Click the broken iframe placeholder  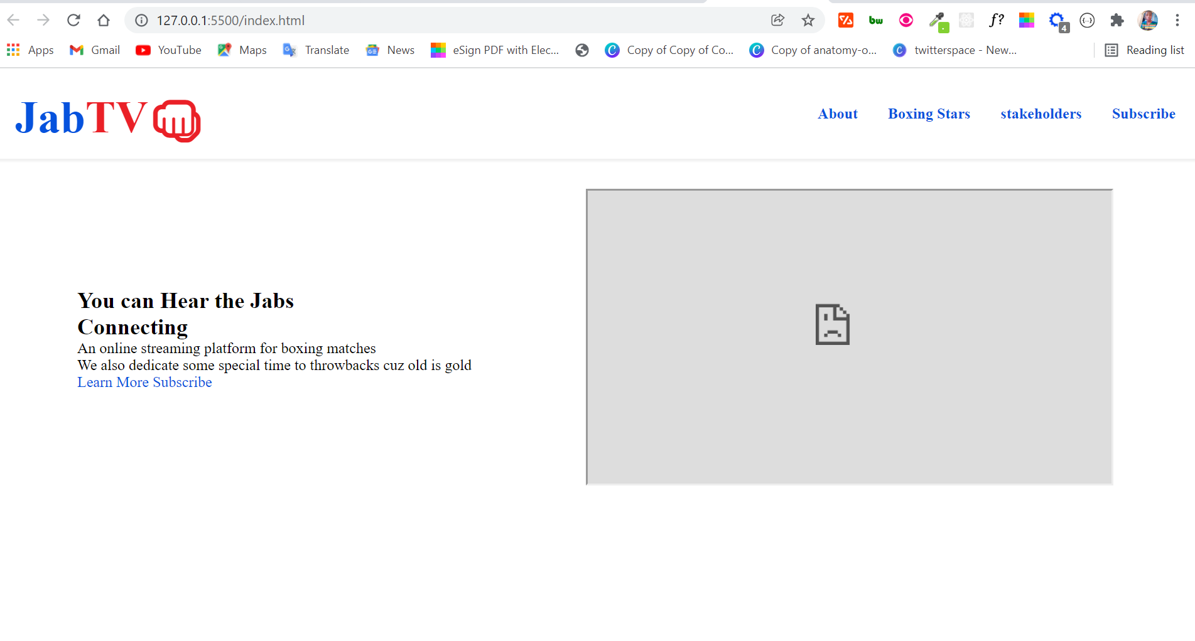849,337
